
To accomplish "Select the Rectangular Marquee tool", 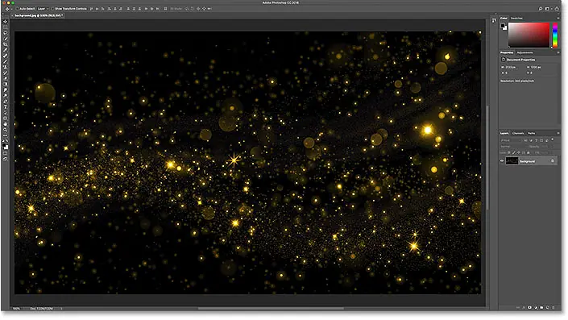I will coord(5,27).
